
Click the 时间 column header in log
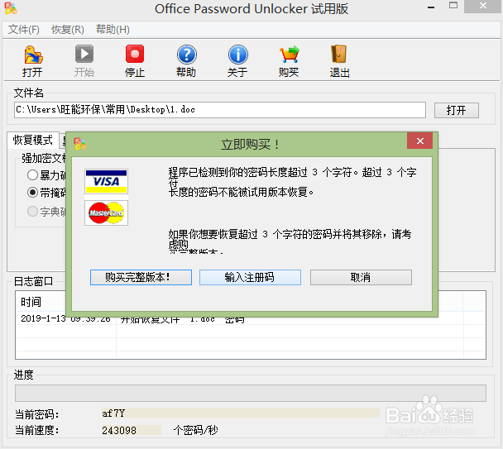[x=31, y=302]
